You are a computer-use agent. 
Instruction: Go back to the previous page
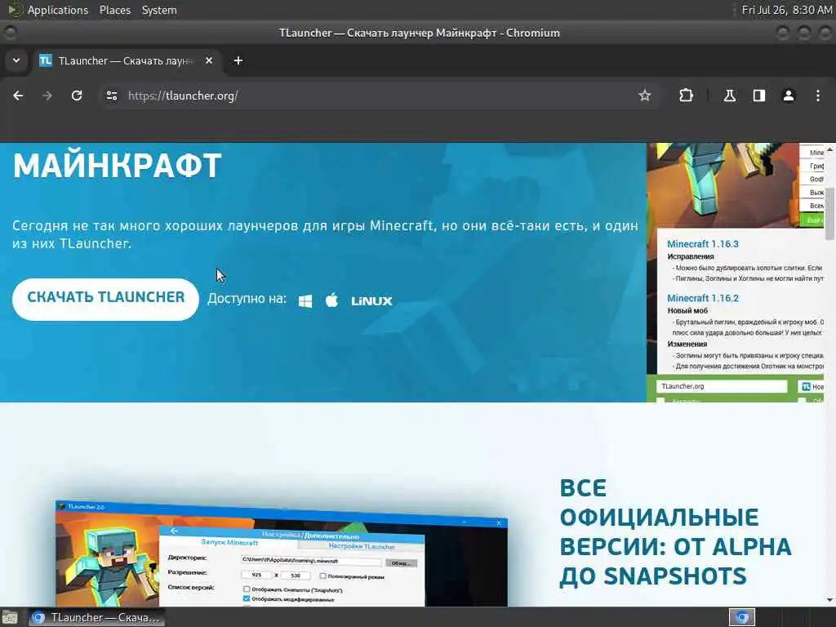(x=18, y=96)
